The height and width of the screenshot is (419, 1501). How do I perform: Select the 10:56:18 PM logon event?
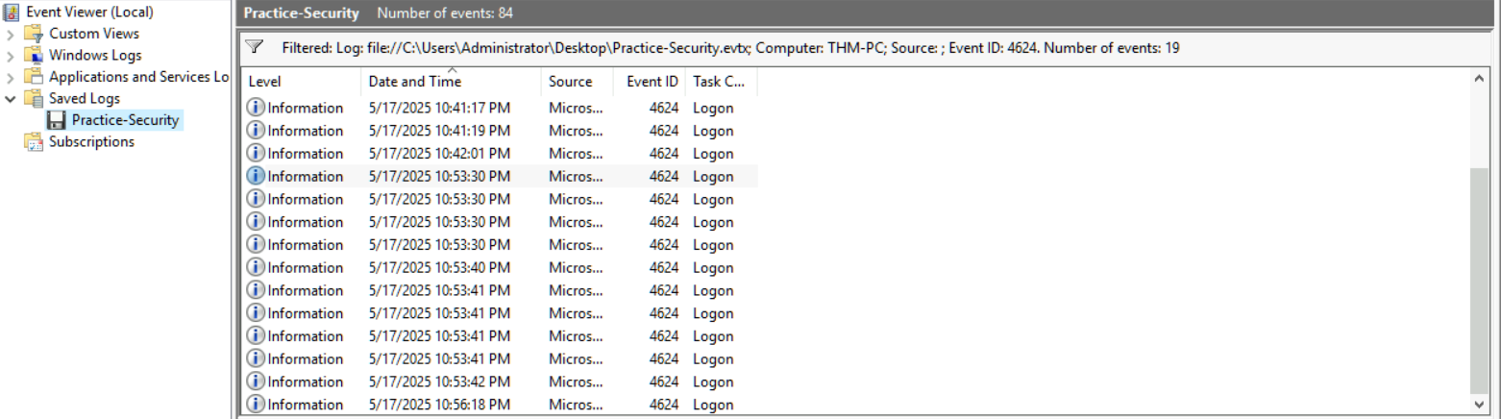pyautogui.click(x=499, y=405)
